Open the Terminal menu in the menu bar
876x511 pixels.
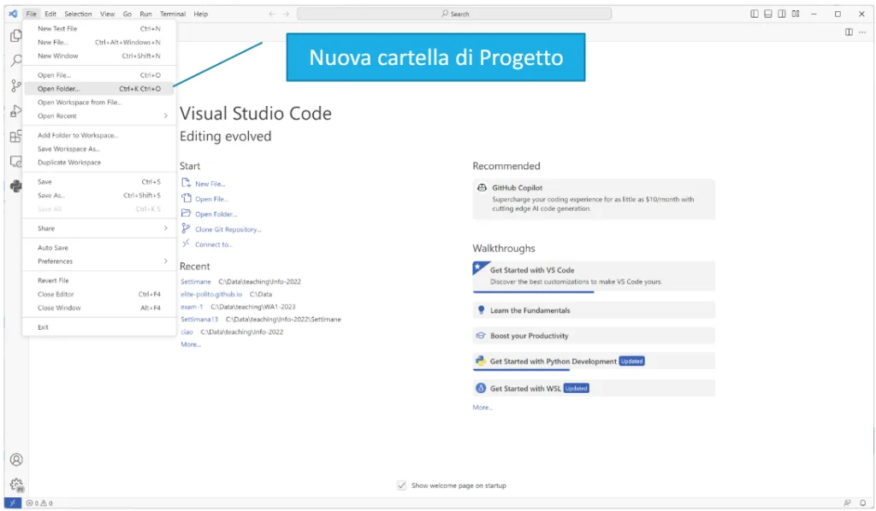click(x=173, y=14)
